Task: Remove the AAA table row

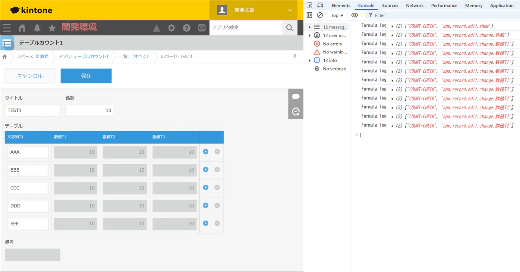Action: 217,152
